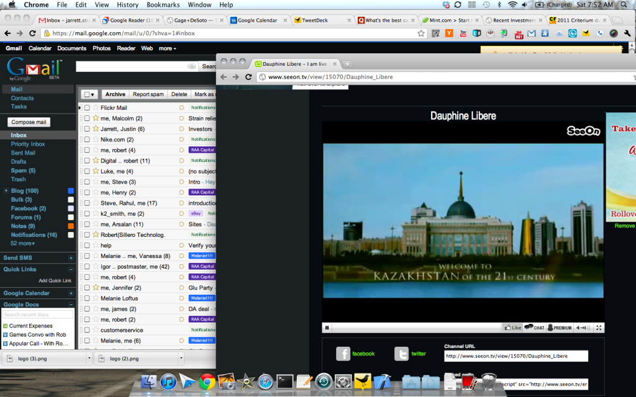This screenshot has width=636, height=397.
Task: Unstar the me, Malcolm (2) conversation
Action: click(96, 118)
